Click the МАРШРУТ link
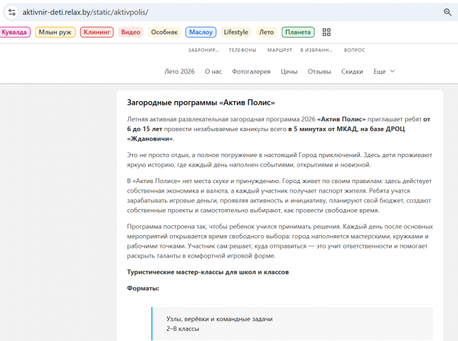 tap(280, 50)
